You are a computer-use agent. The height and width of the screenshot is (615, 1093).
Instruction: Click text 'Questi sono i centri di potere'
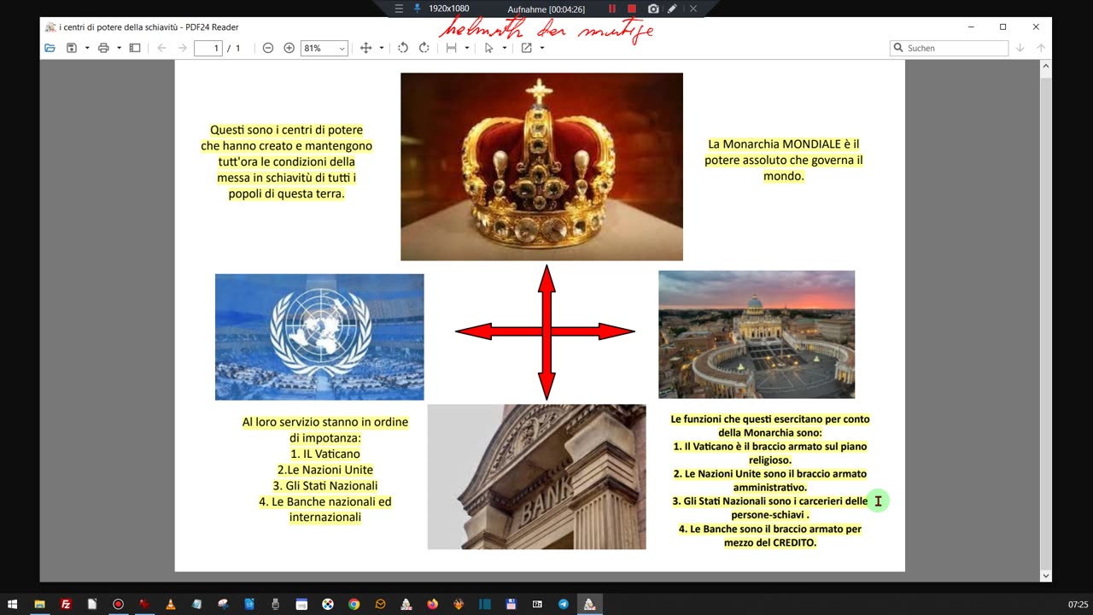coord(287,130)
